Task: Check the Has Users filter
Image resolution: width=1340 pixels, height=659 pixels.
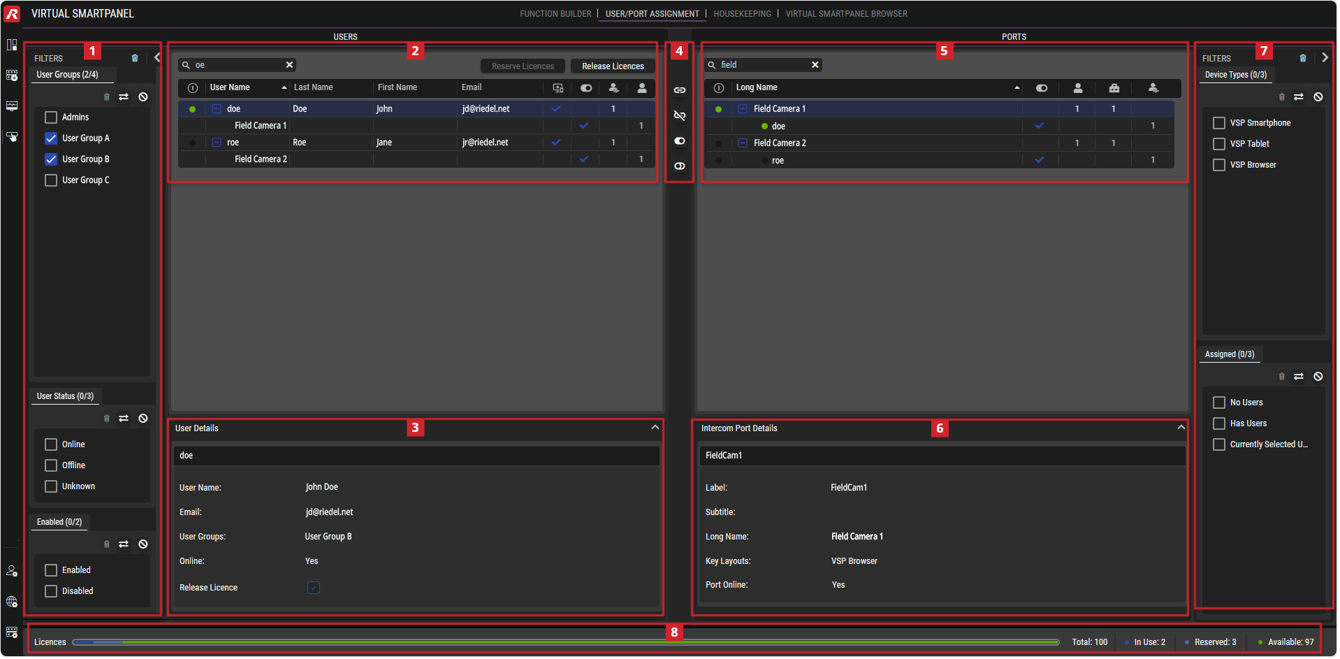Action: pos(1219,423)
